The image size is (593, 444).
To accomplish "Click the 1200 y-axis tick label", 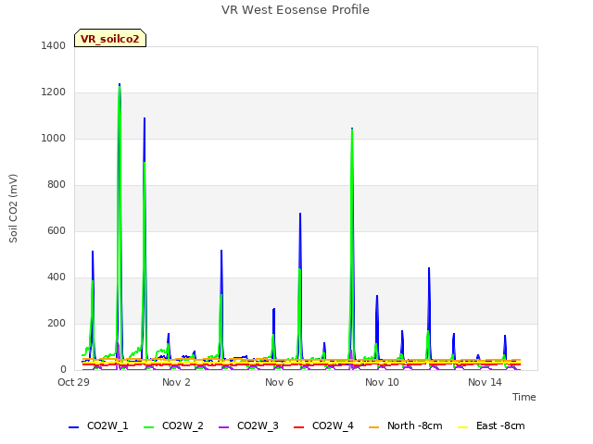I will tap(54, 92).
